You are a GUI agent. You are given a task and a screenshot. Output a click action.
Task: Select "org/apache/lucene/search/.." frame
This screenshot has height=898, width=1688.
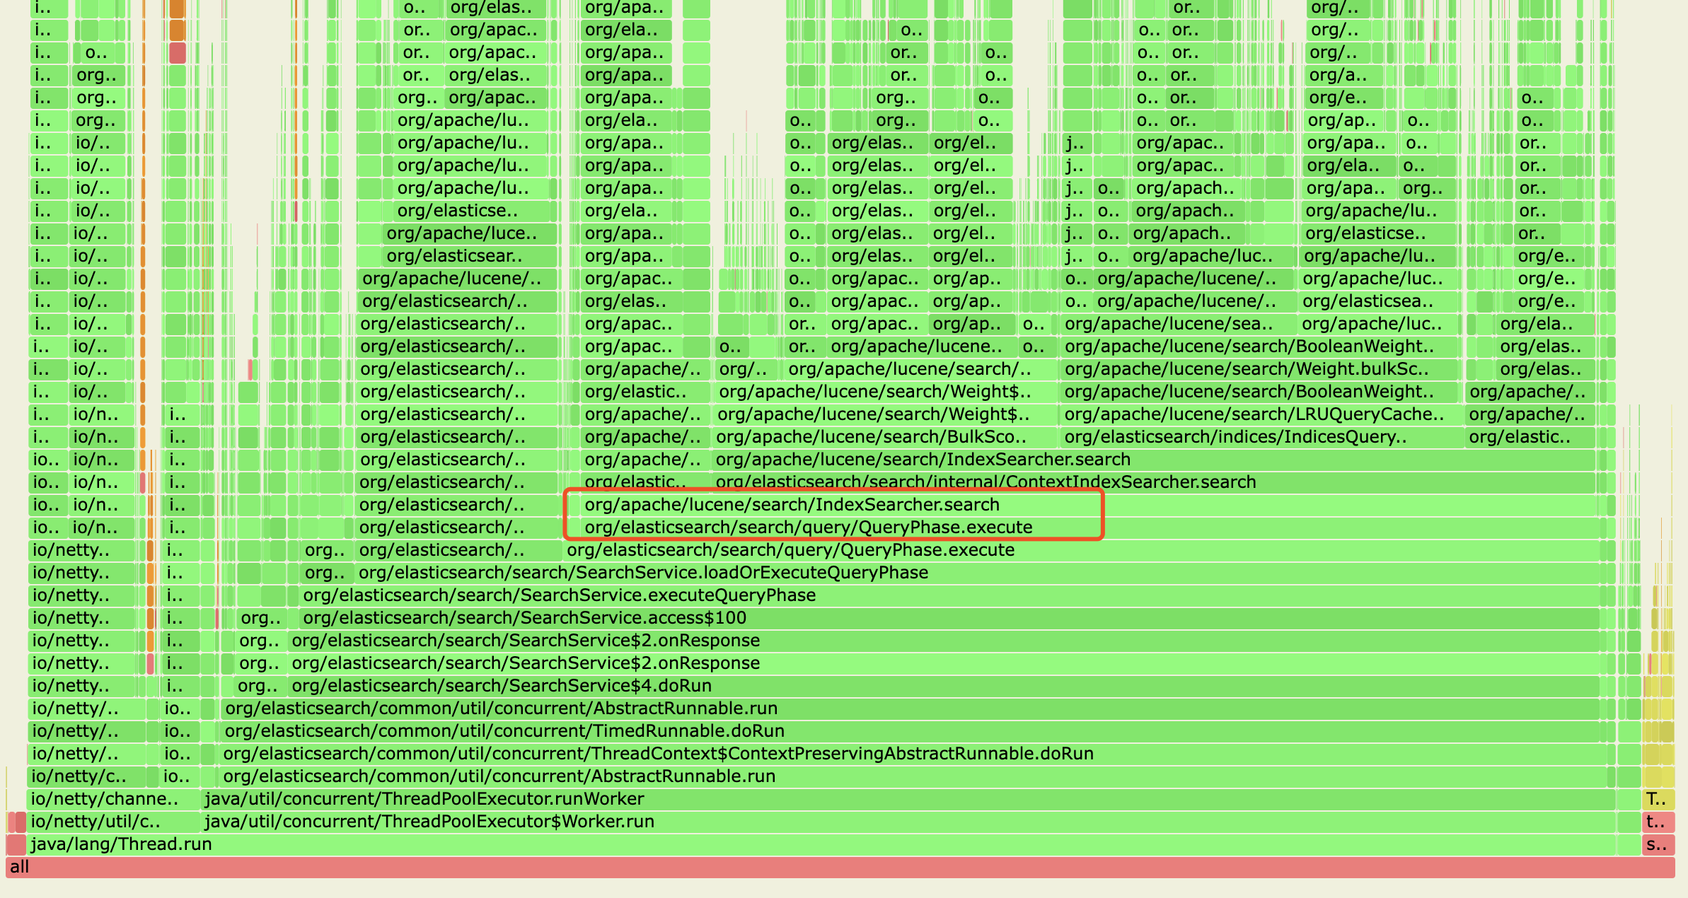click(x=920, y=369)
